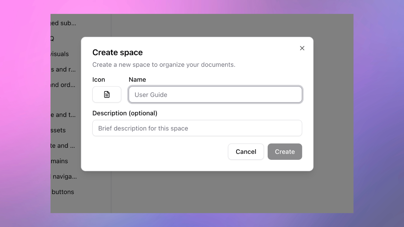The height and width of the screenshot is (227, 404).
Task: Open the document icon picker
Action: 107,95
